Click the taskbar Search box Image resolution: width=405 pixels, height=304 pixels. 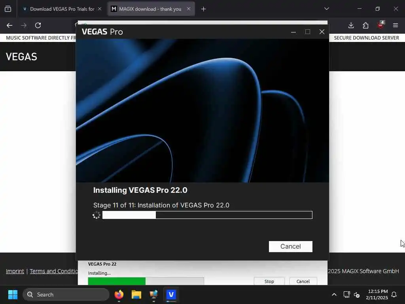pos(66,294)
